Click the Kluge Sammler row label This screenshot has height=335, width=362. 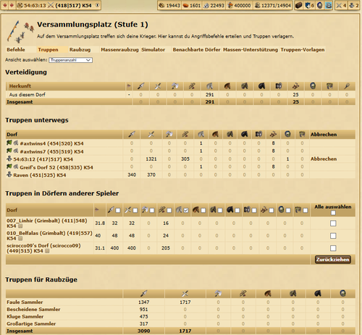(x=25, y=316)
